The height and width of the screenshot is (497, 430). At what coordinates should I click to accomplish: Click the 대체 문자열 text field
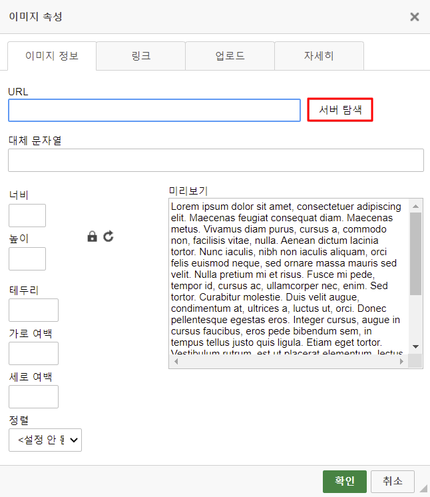click(x=216, y=161)
